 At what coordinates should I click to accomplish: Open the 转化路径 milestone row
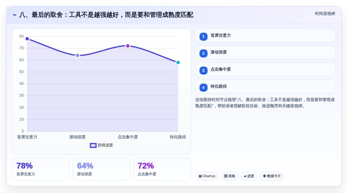click(265, 87)
